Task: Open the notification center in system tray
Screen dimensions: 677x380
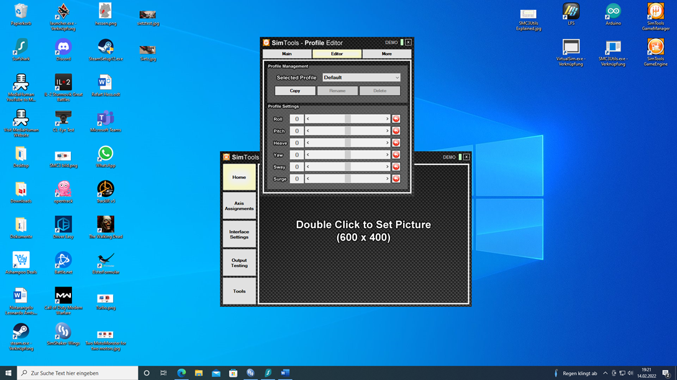Action: click(x=666, y=373)
